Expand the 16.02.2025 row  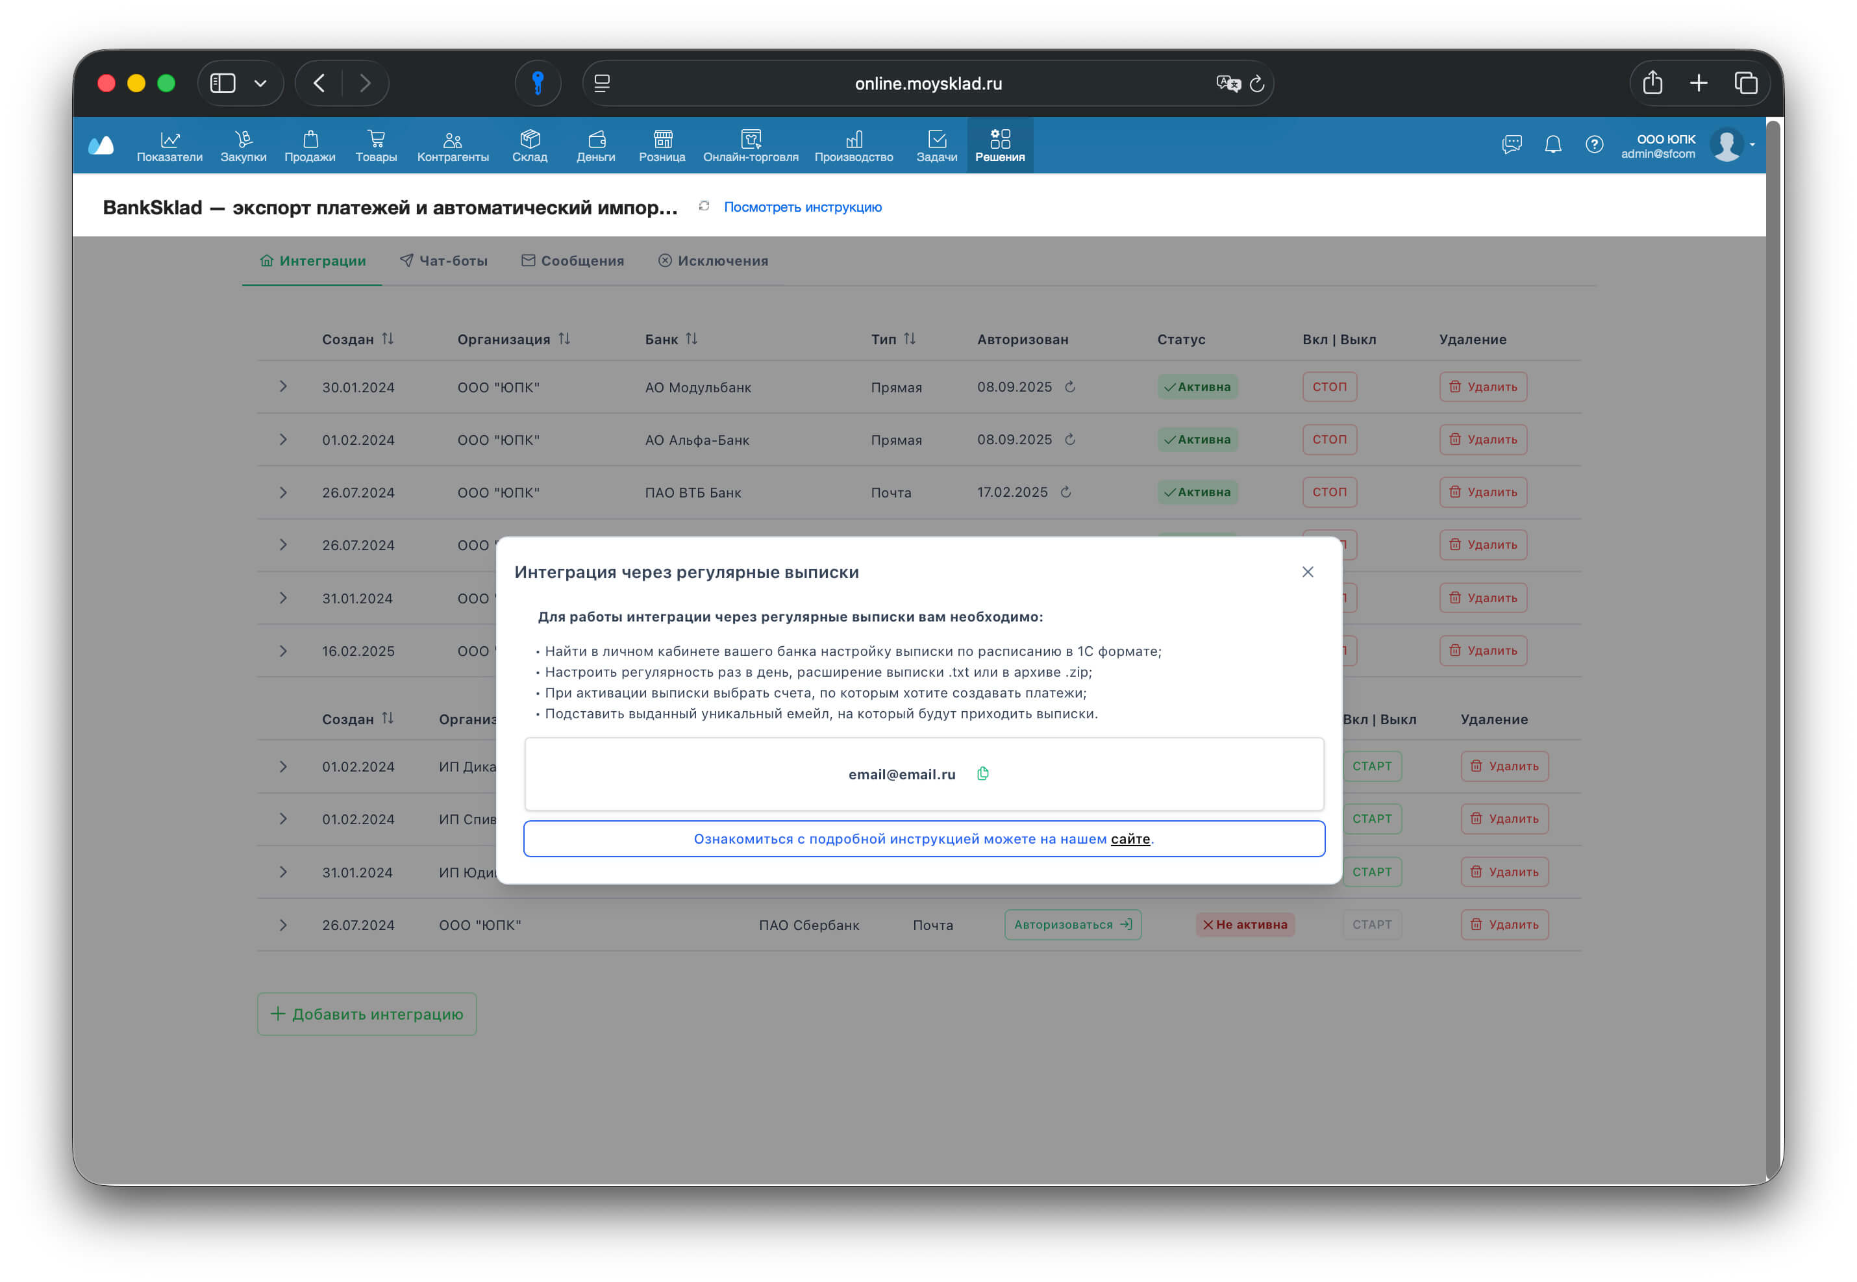click(283, 651)
